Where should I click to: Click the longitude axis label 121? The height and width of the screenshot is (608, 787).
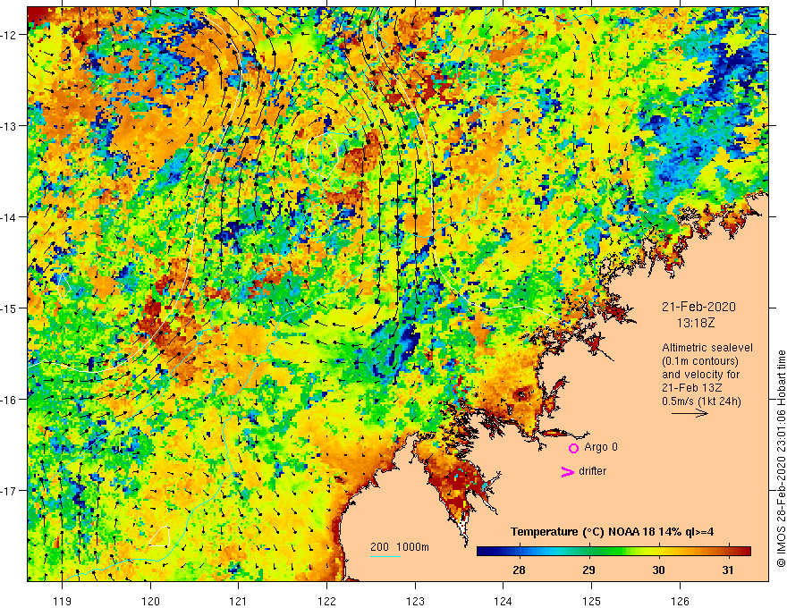pos(239,601)
